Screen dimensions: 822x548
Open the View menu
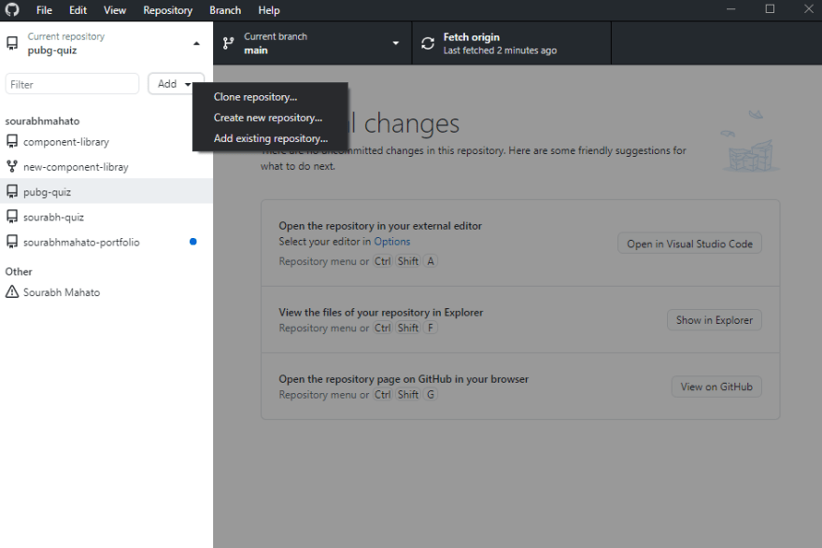click(x=114, y=10)
